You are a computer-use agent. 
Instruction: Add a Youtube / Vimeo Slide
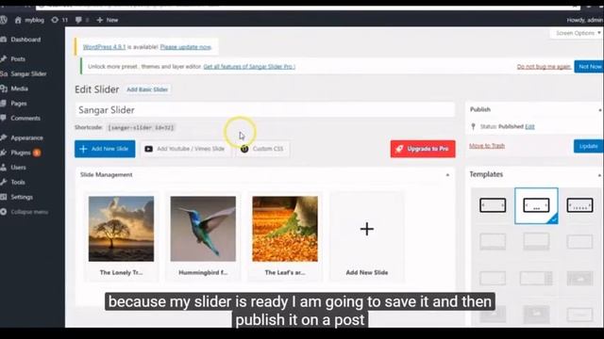click(x=186, y=149)
